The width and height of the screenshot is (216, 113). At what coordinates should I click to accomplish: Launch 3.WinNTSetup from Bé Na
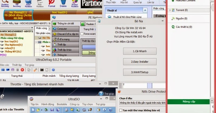(140, 72)
